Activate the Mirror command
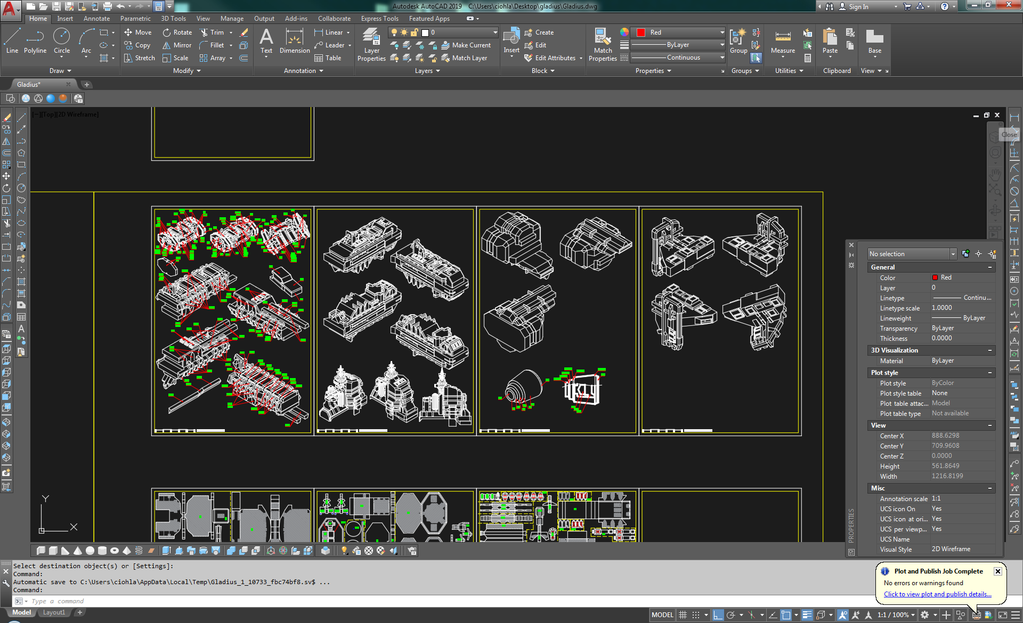Viewport: 1023px width, 623px height. tap(177, 45)
